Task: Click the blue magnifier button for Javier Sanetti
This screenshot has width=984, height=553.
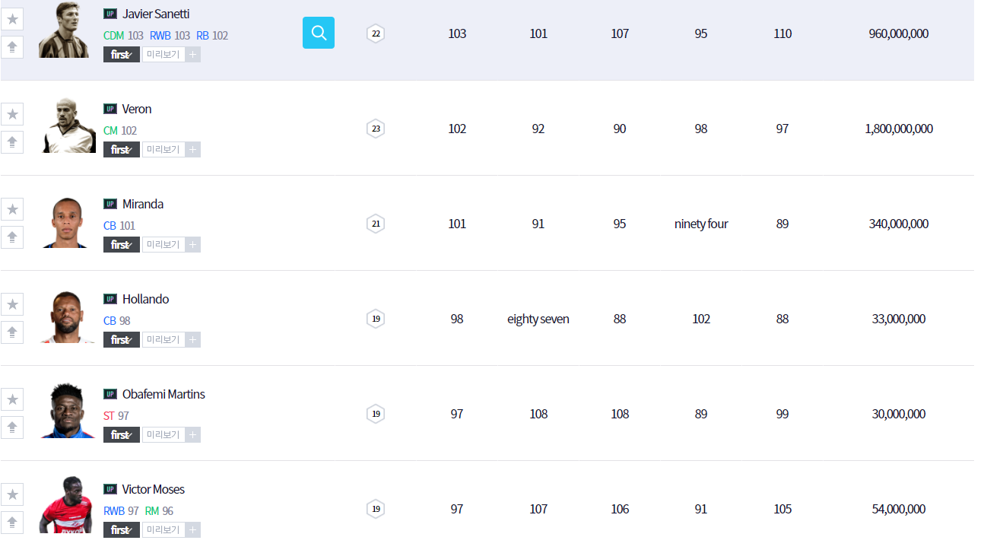Action: (319, 33)
